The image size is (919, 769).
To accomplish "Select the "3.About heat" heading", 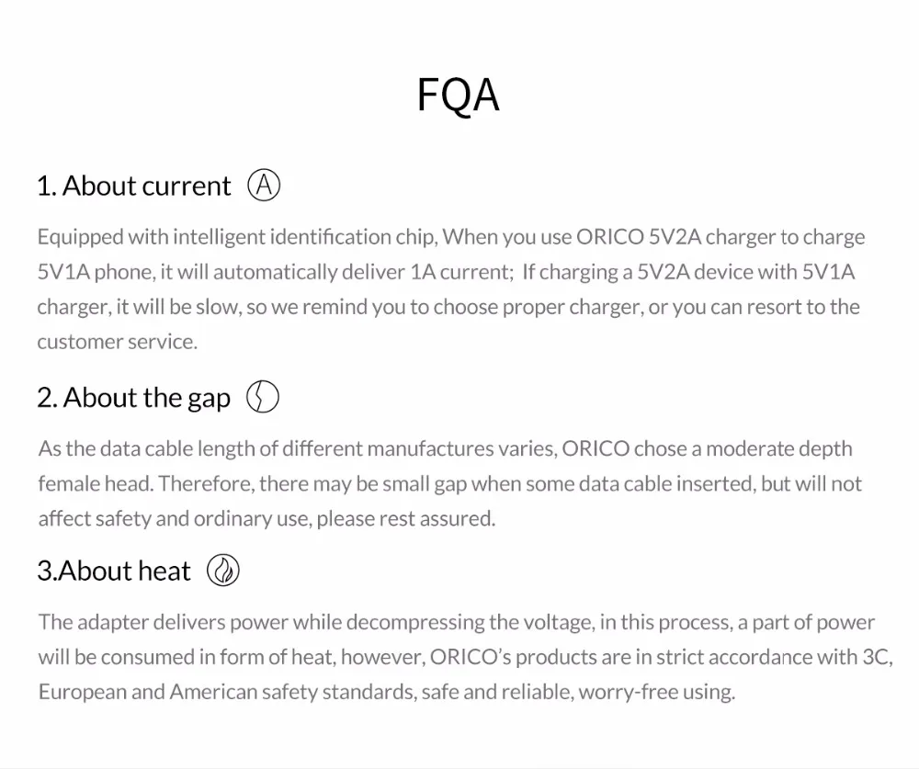I will click(114, 571).
